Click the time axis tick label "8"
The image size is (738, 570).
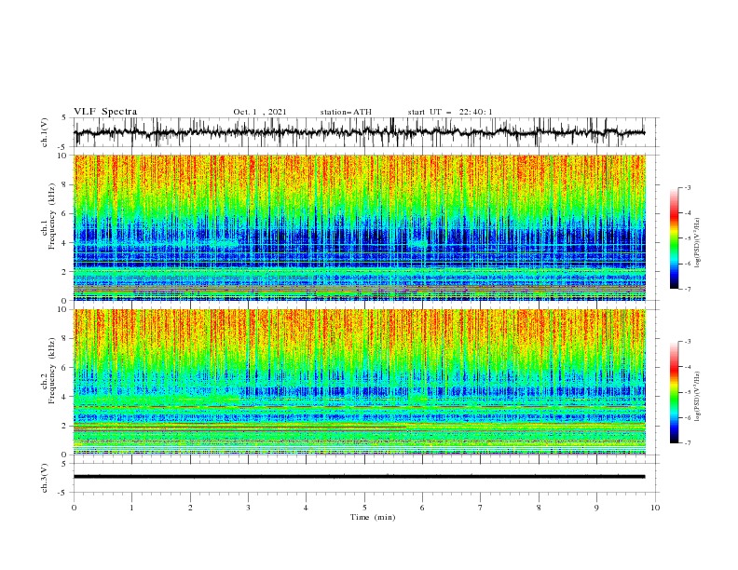click(539, 508)
